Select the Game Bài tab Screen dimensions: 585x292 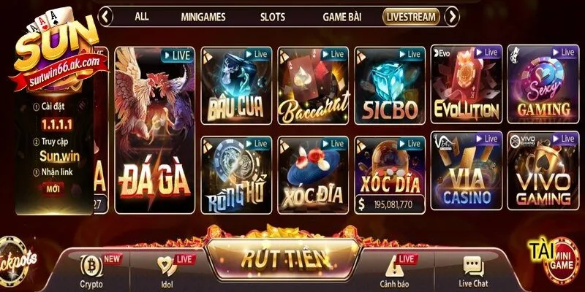(341, 17)
